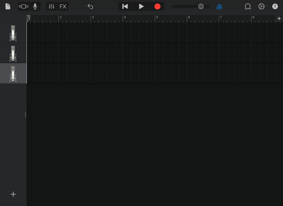
Task: Click bar 6 on the ruler
Action: click(x=189, y=17)
